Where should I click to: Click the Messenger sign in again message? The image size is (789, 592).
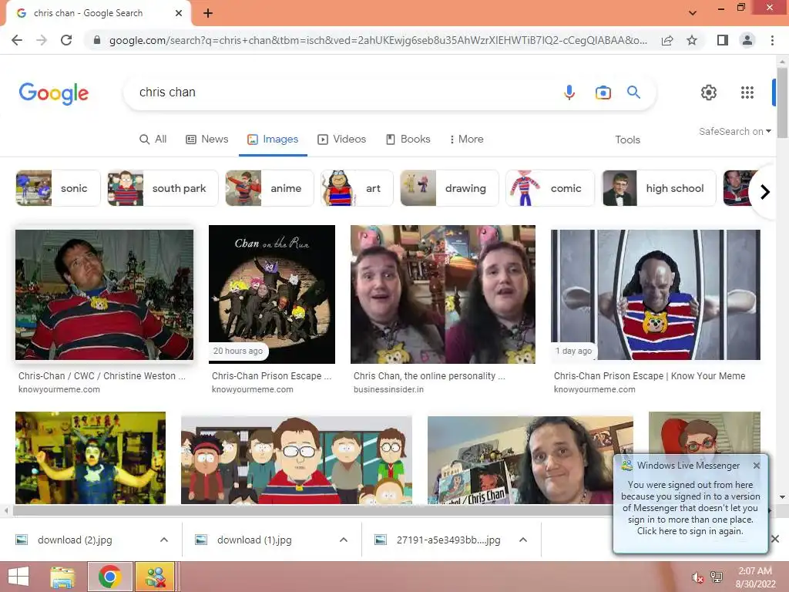pyautogui.click(x=690, y=508)
